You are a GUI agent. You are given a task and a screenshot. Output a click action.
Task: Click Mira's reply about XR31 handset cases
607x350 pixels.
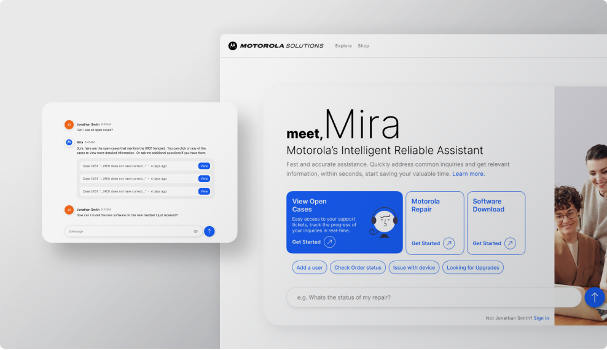(141, 150)
